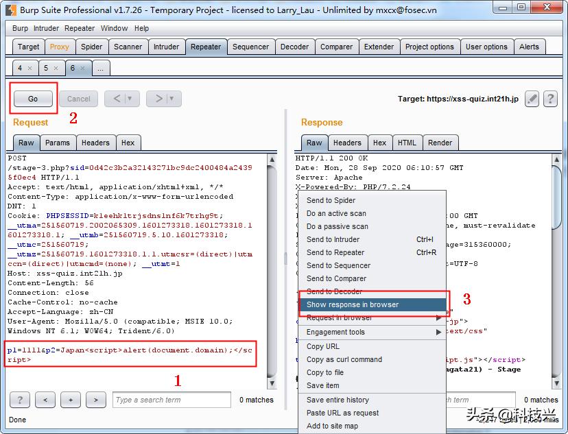
Task: Open the Params tab in Request
Action: pos(58,143)
